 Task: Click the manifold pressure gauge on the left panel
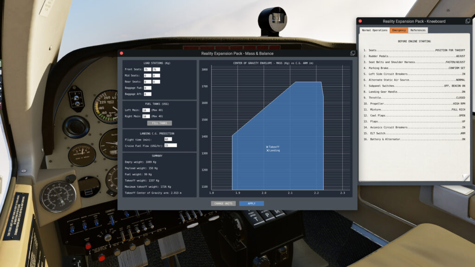pyautogui.click(x=58, y=196)
